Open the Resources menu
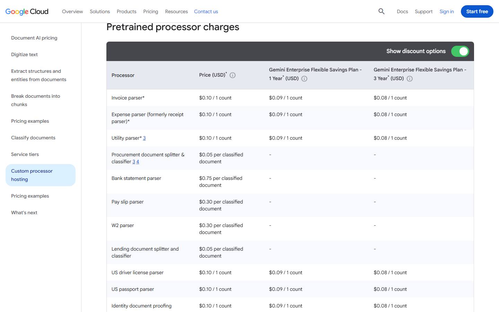The width and height of the screenshot is (499, 312). 176,11
